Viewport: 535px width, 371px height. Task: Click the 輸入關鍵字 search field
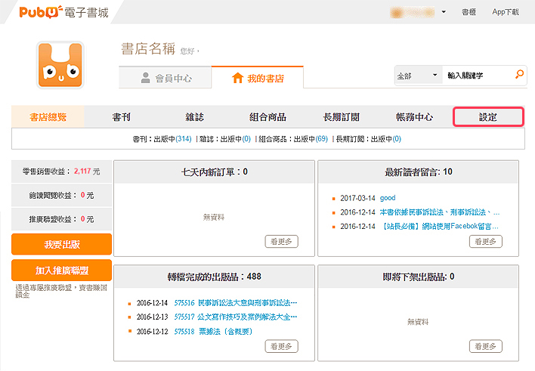click(478, 76)
